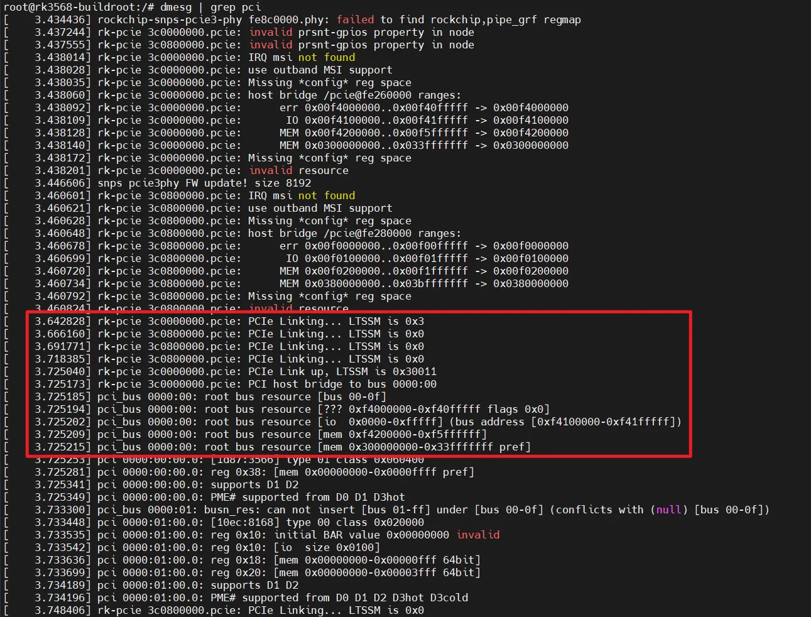Click the 'fe8c0000.phy:' device name
The width and height of the screenshot is (811, 617).
pos(289,19)
